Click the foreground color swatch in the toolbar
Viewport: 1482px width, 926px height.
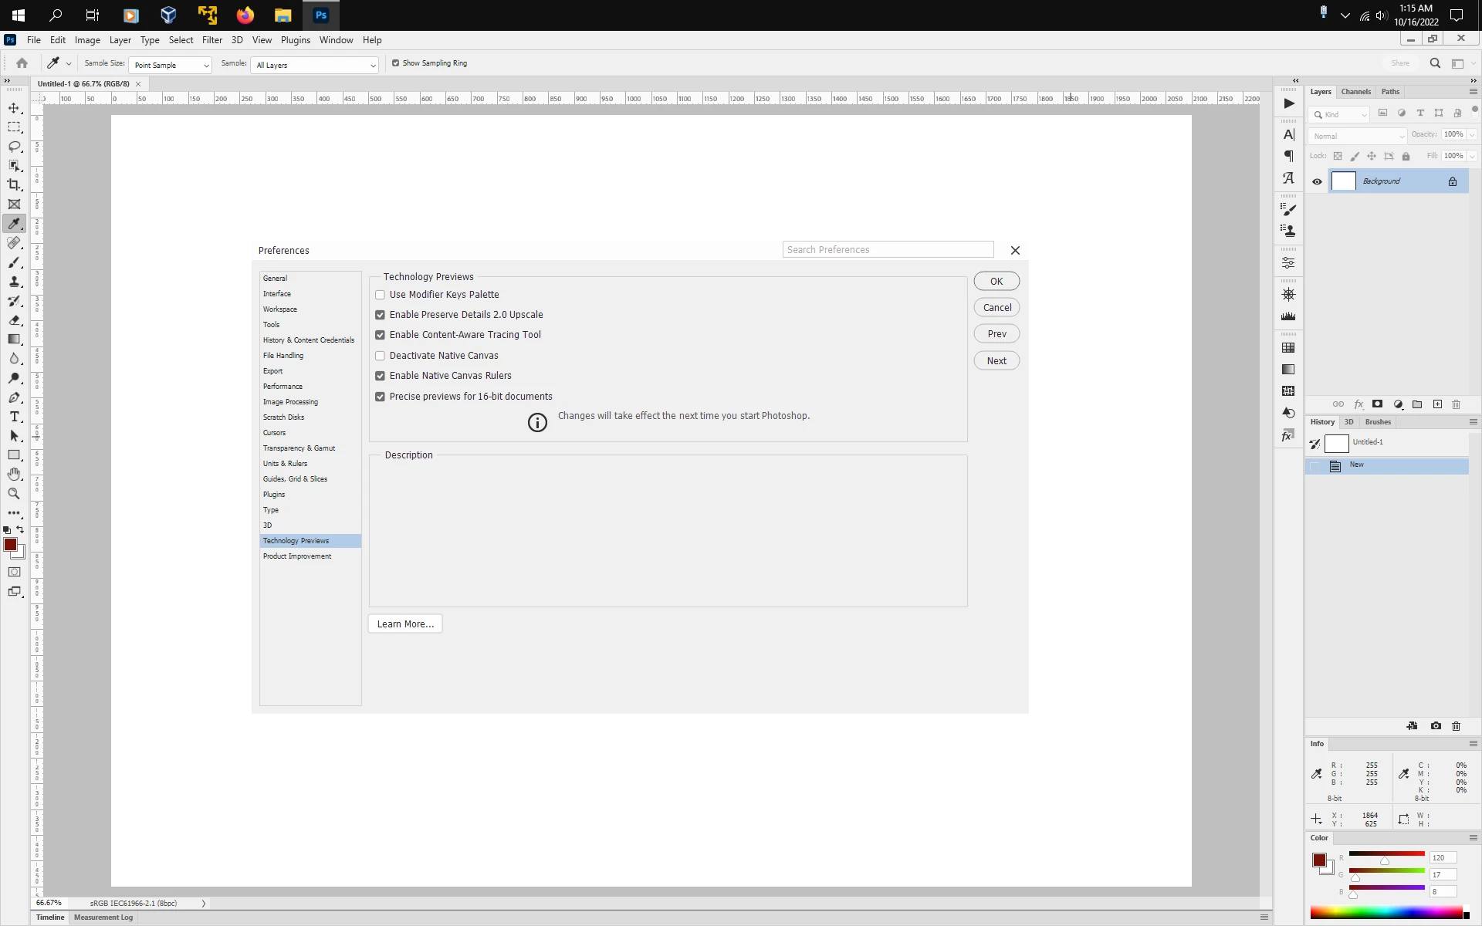click(10, 545)
